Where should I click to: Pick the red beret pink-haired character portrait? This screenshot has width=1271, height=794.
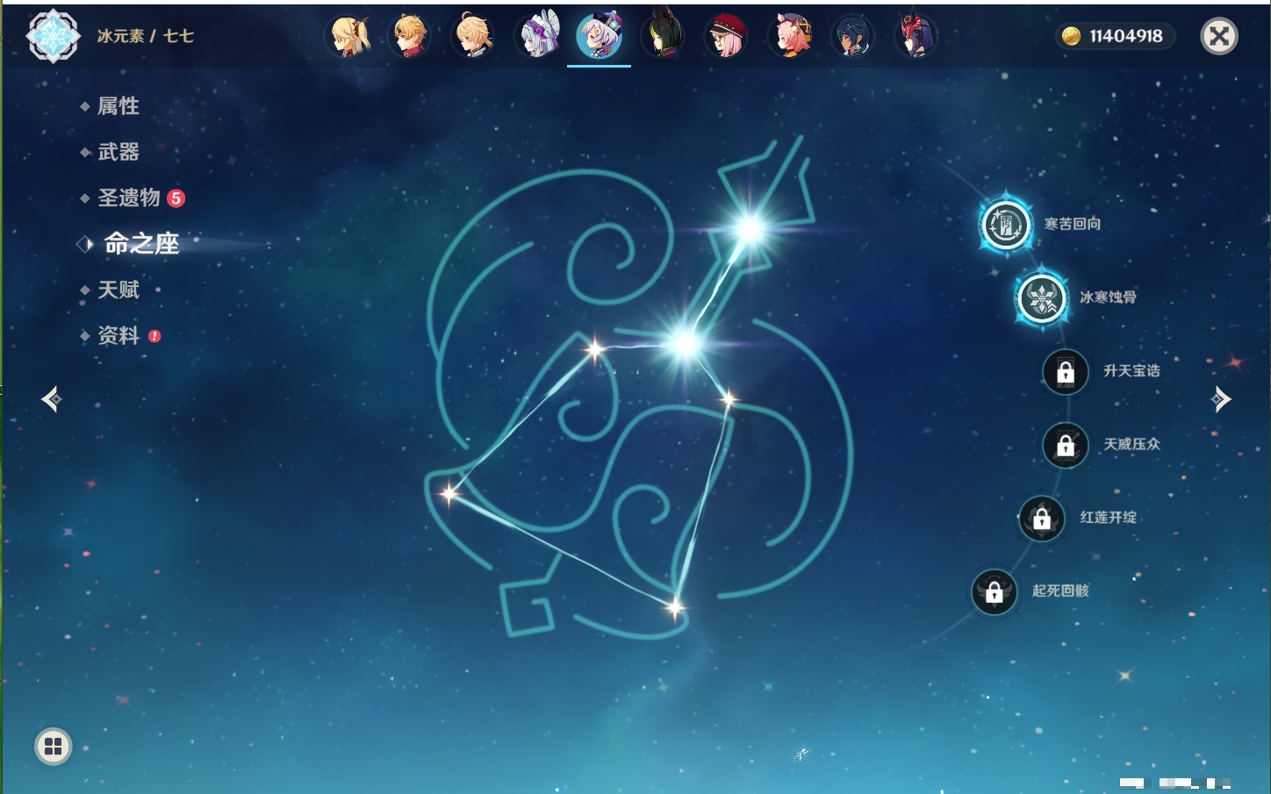(x=727, y=36)
